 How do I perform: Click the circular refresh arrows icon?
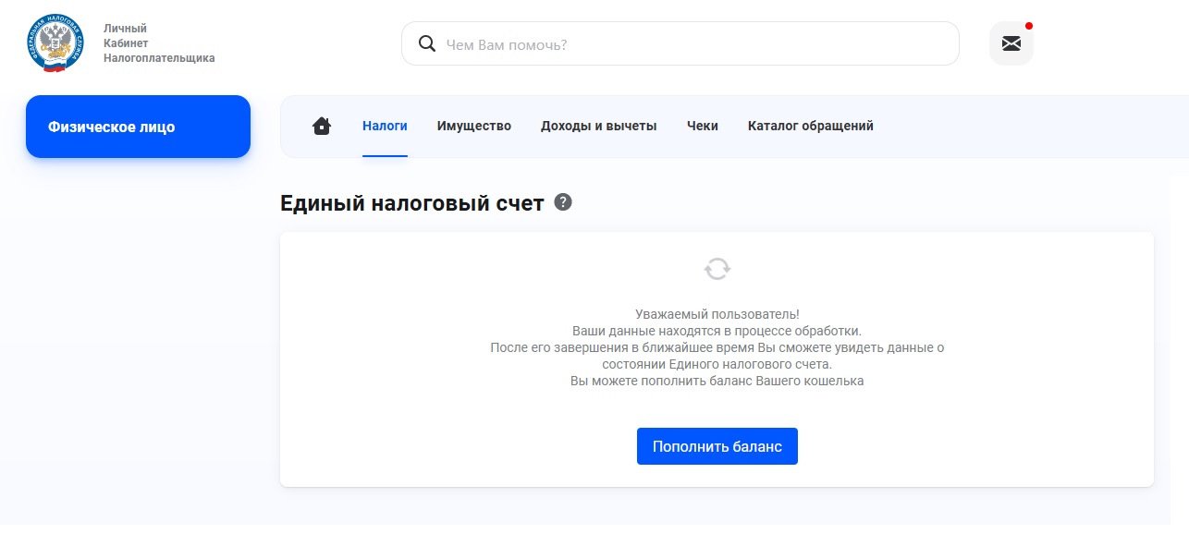click(x=717, y=269)
